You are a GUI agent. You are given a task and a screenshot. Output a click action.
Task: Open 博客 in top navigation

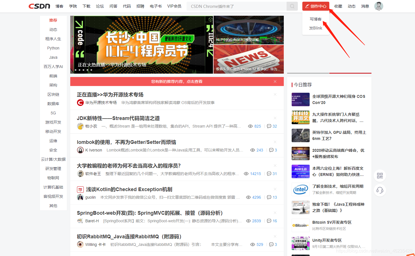pos(59,6)
